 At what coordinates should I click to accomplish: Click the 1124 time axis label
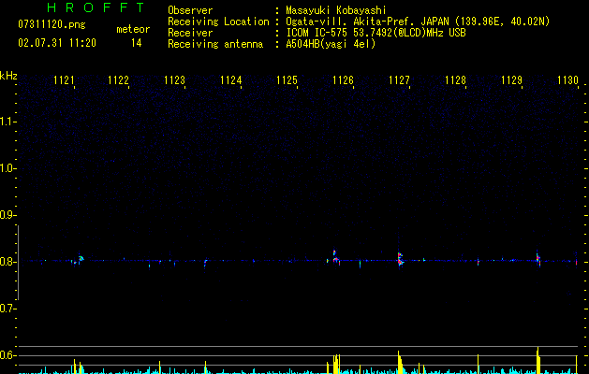[x=230, y=80]
